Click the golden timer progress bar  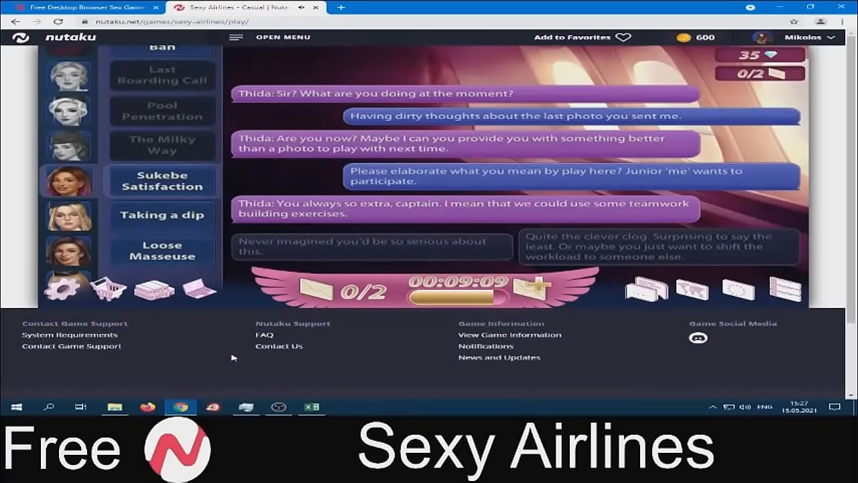point(458,297)
